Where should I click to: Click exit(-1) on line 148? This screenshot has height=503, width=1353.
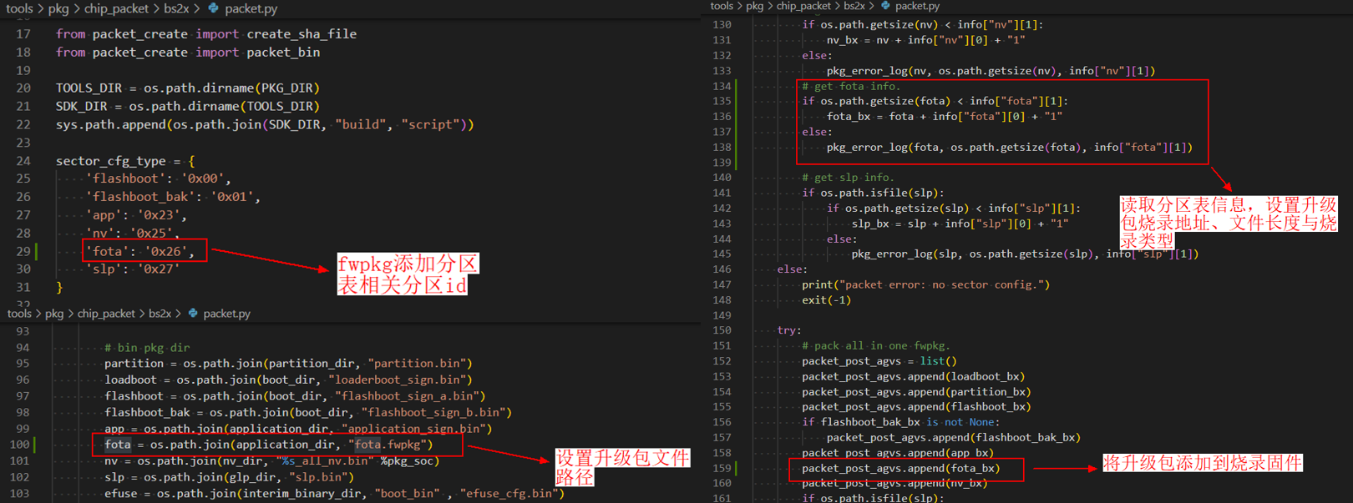click(x=826, y=299)
